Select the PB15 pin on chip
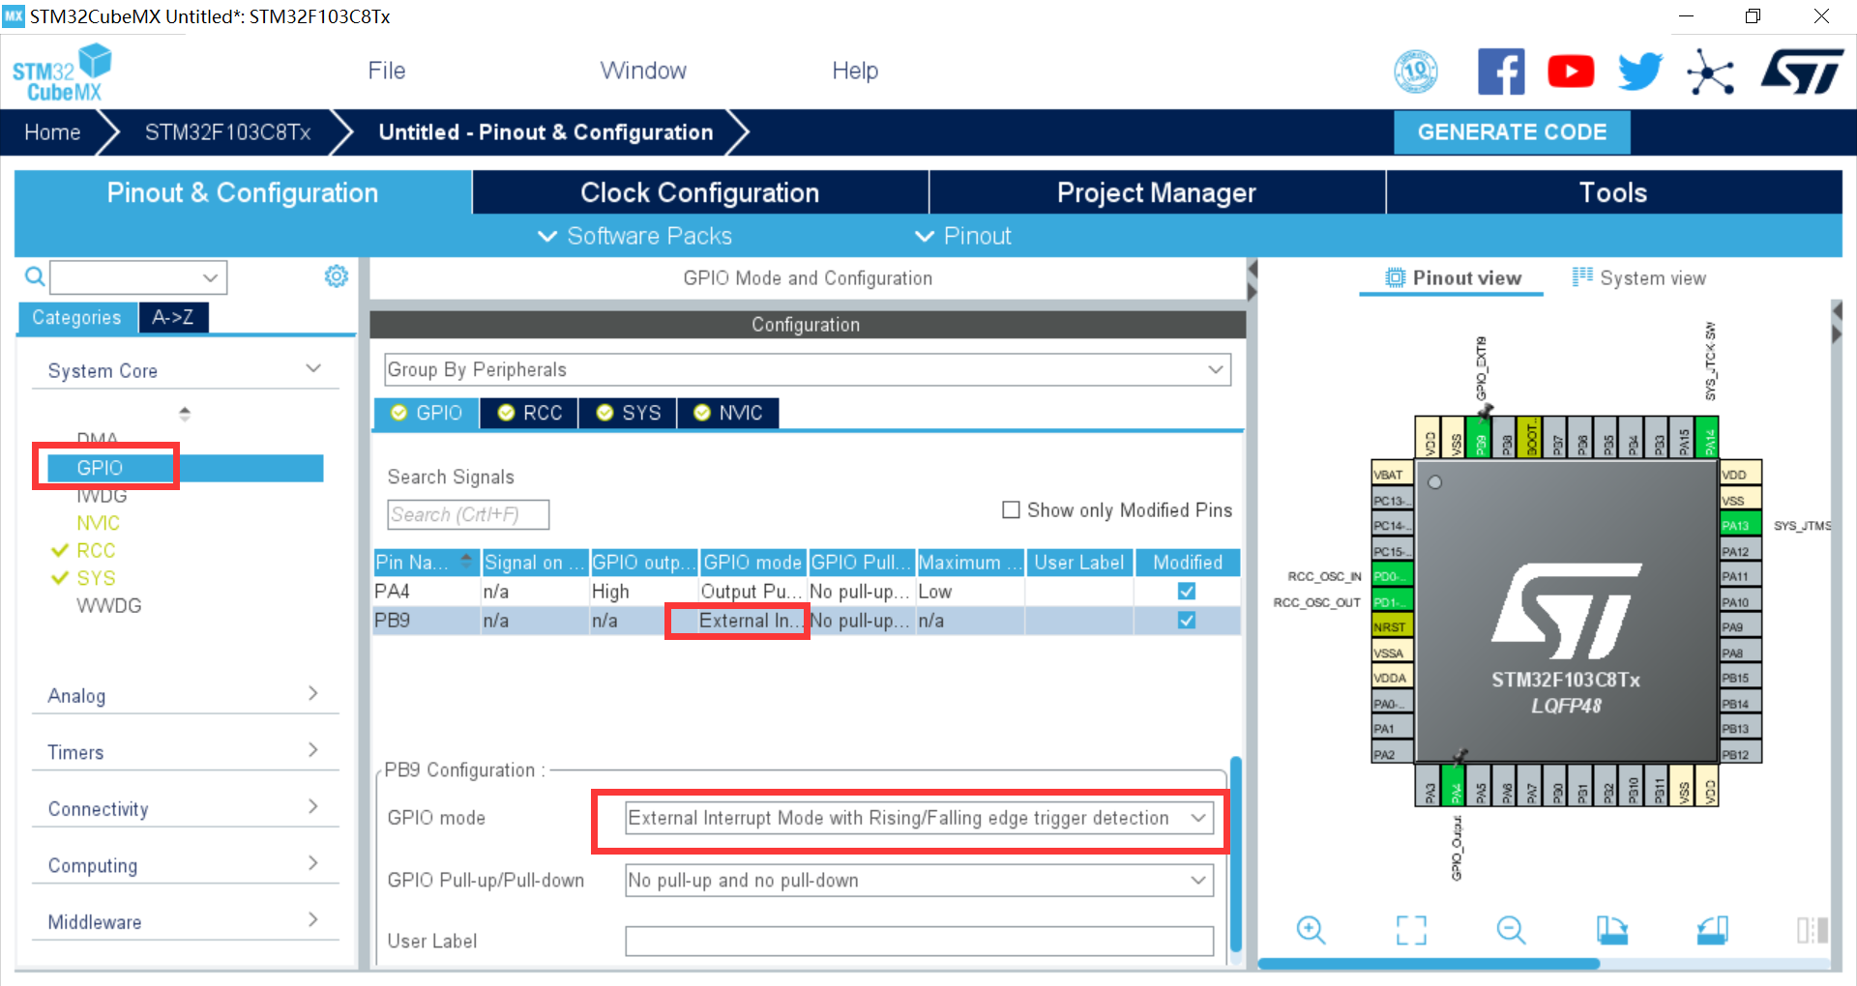This screenshot has width=1857, height=986. click(1740, 678)
